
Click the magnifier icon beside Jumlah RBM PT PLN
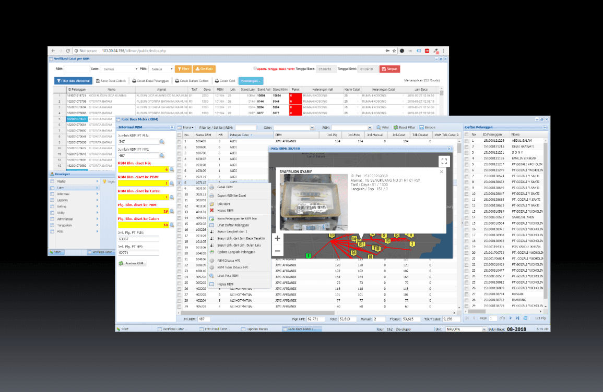point(161,142)
